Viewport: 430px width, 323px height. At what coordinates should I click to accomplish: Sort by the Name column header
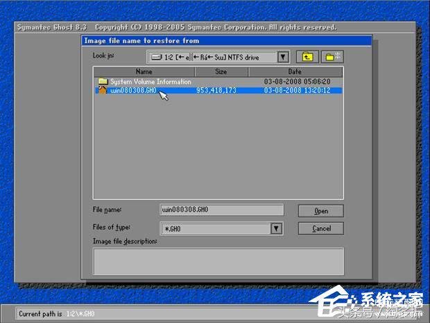[144, 72]
